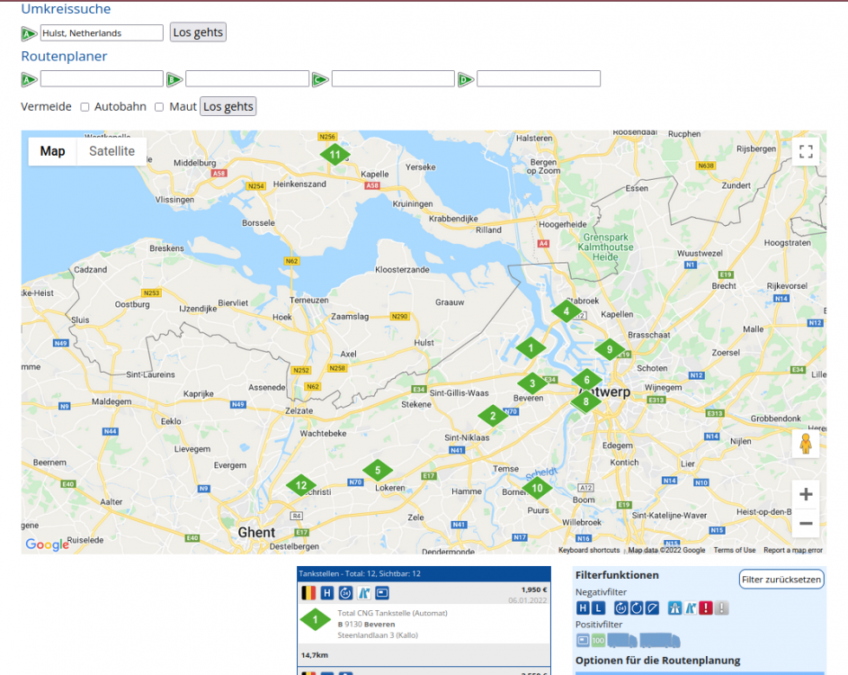Screen dimensions: 848x675
Task: Toggle the leaf (biogas) negative filter
Action: click(652, 608)
